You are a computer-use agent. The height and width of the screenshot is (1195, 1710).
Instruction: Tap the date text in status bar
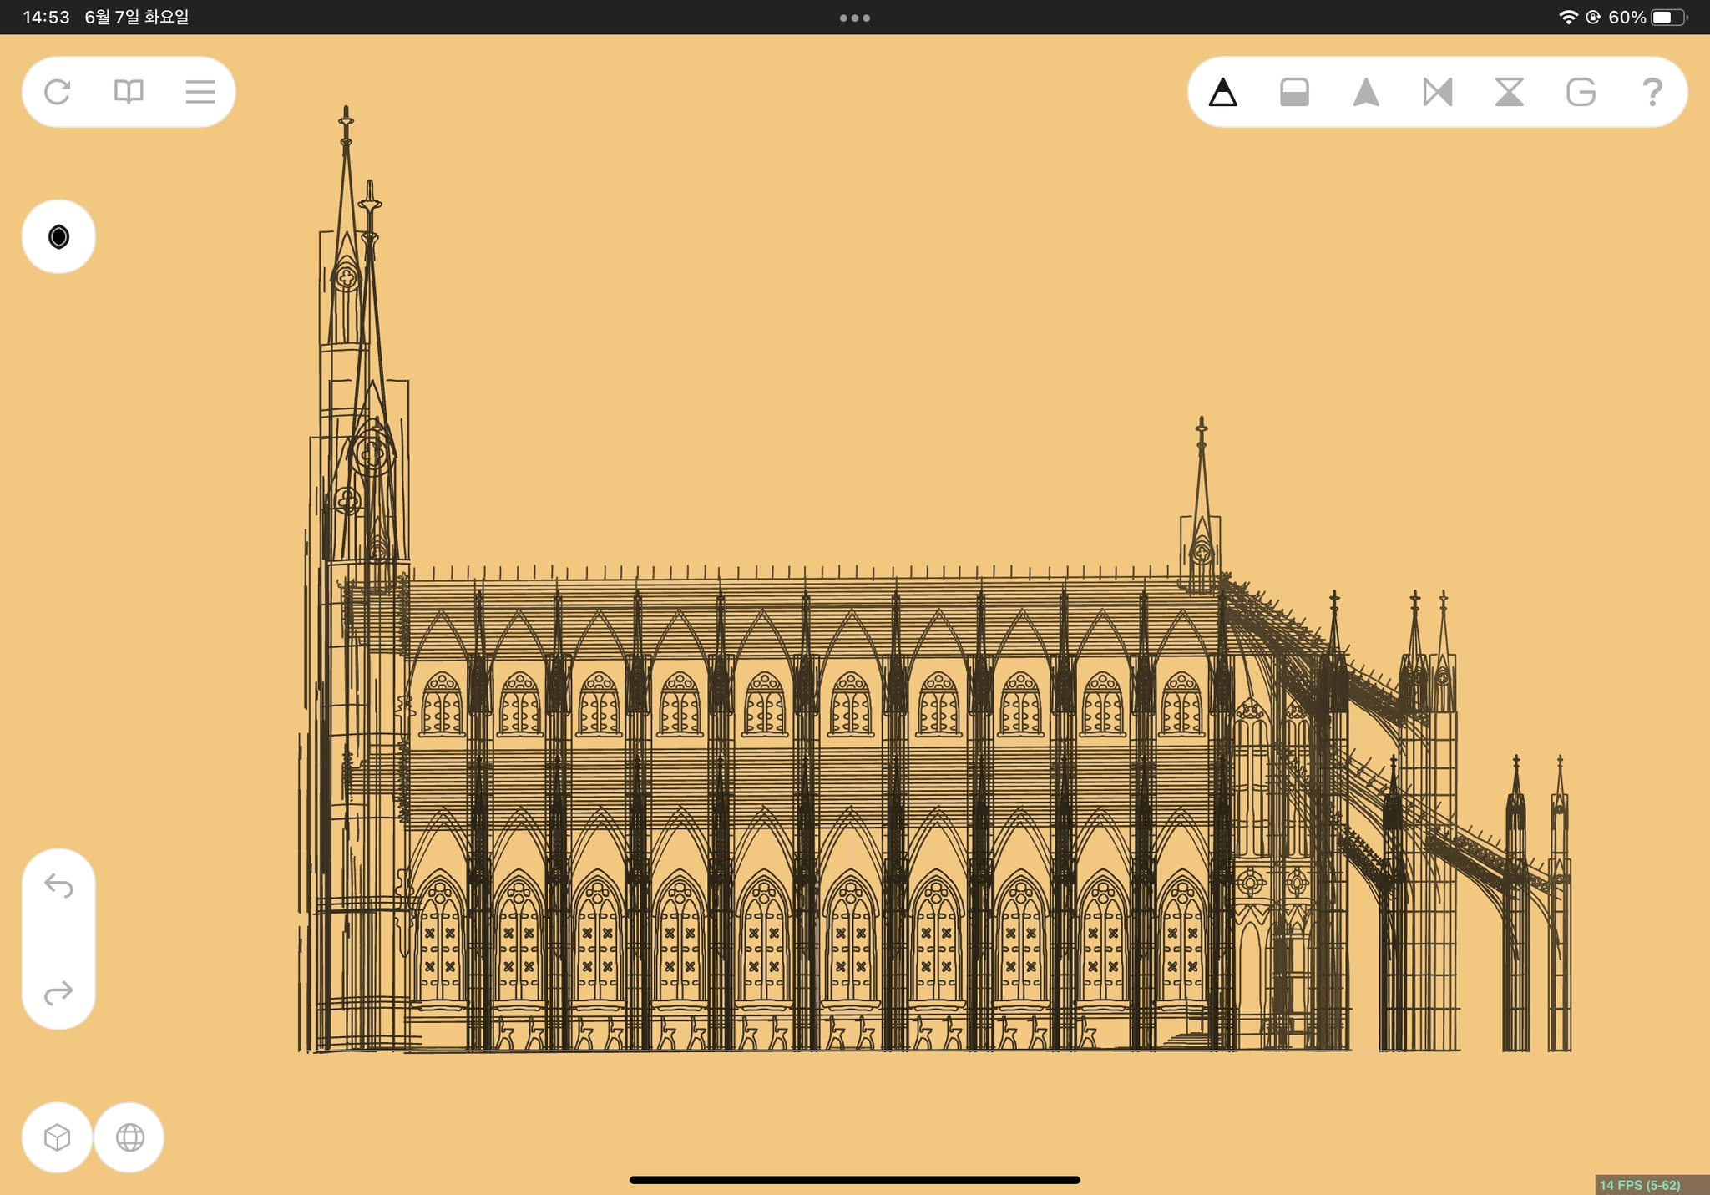pyautogui.click(x=137, y=18)
